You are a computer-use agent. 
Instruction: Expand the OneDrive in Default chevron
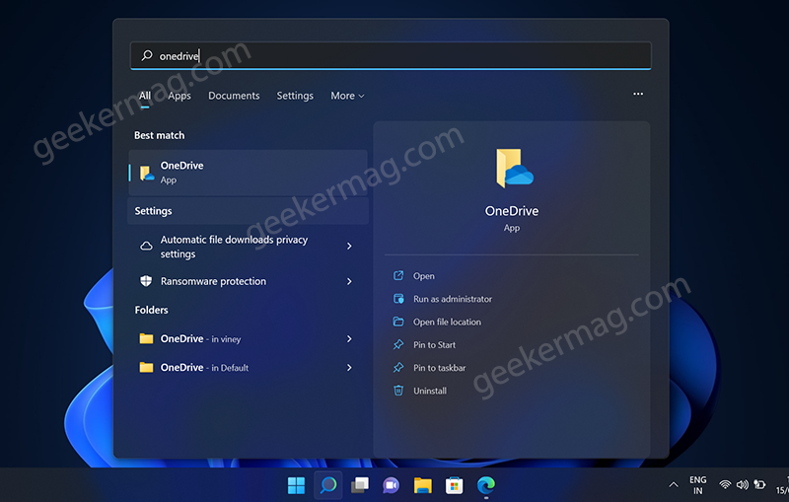[349, 368]
